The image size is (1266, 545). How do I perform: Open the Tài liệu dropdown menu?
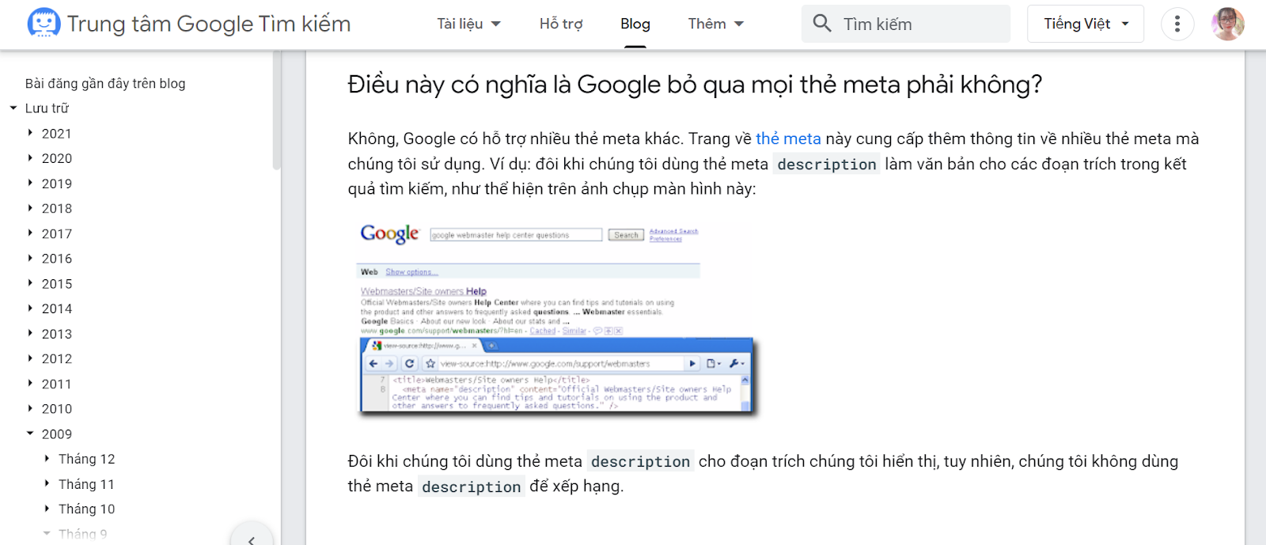tap(468, 24)
